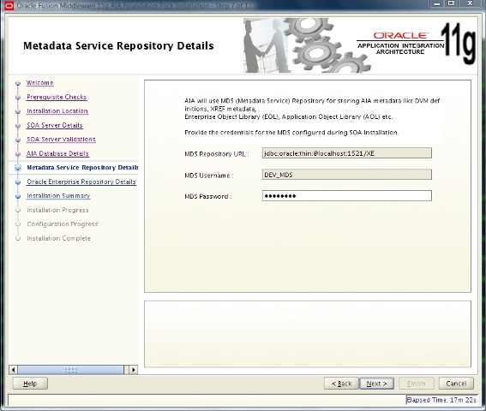This screenshot has height=411, width=486.
Task: Click right arrow of sidebar scrollbar
Action: 133,370
